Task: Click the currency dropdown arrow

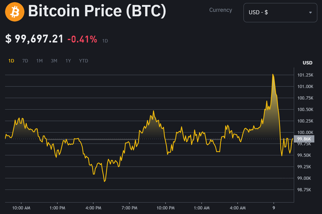Action: [310, 12]
